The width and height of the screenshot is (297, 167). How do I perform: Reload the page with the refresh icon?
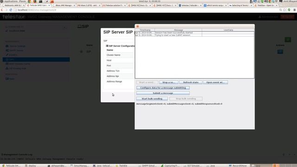[x=11, y=10]
